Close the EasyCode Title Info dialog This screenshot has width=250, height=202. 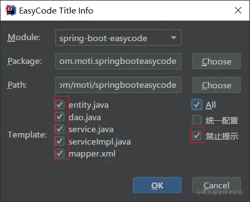(x=238, y=10)
